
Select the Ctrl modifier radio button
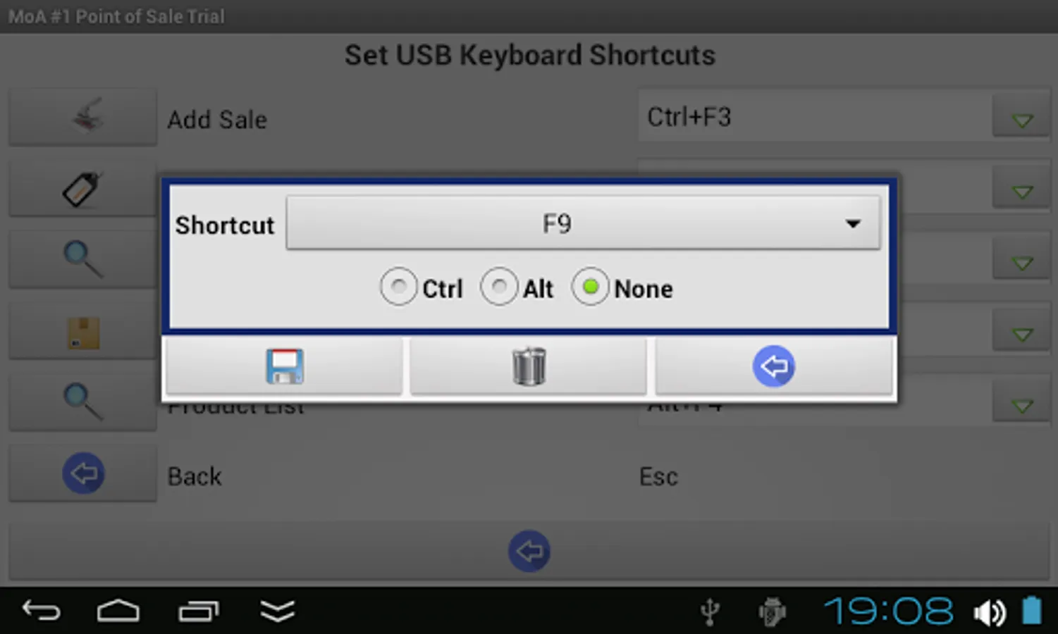click(x=398, y=287)
